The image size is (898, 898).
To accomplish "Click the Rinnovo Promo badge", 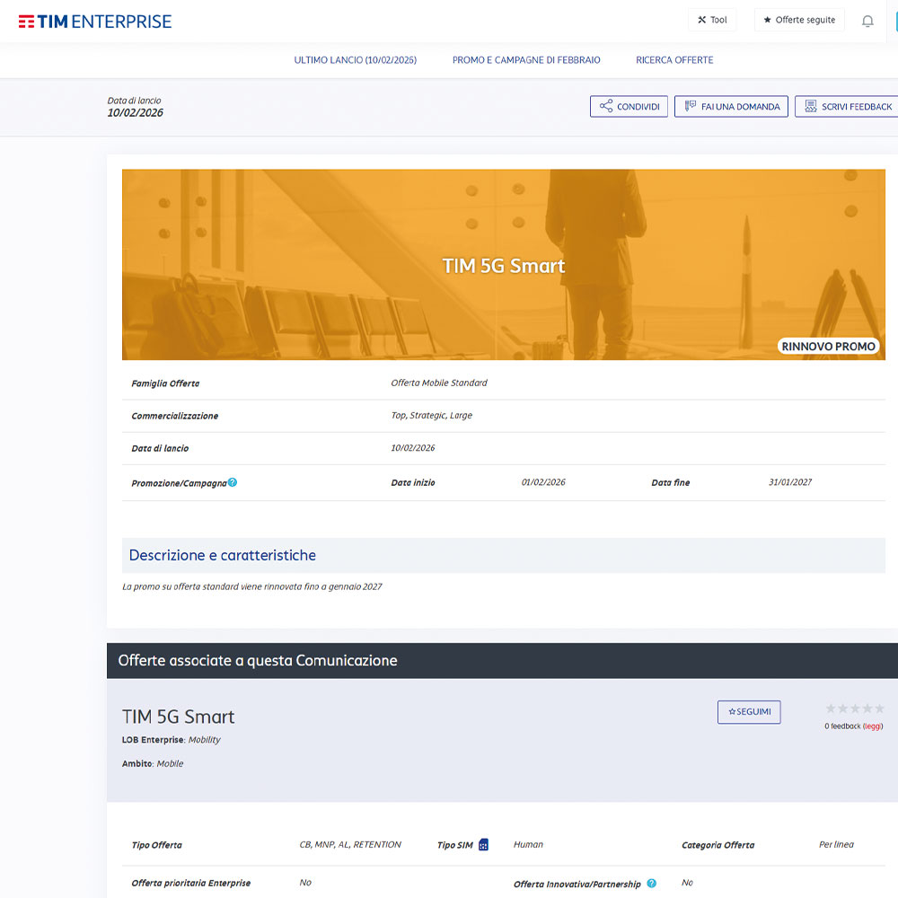I will pyautogui.click(x=828, y=347).
